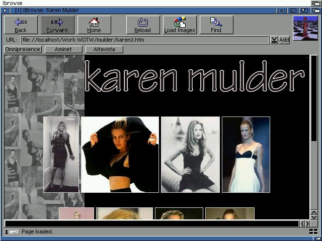The image size is (322, 241).
Task: Open the Find search tool
Action: [216, 25]
